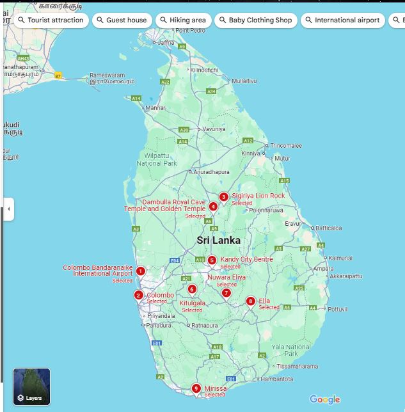405x412 pixels.
Task: Click map marker 1 at Colombo Bandaranaike Airport
Action: (141, 271)
